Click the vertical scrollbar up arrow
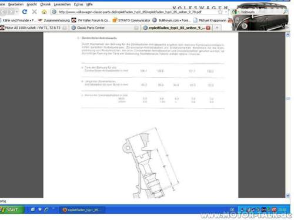The width and height of the screenshot is (294, 220). click(288, 35)
